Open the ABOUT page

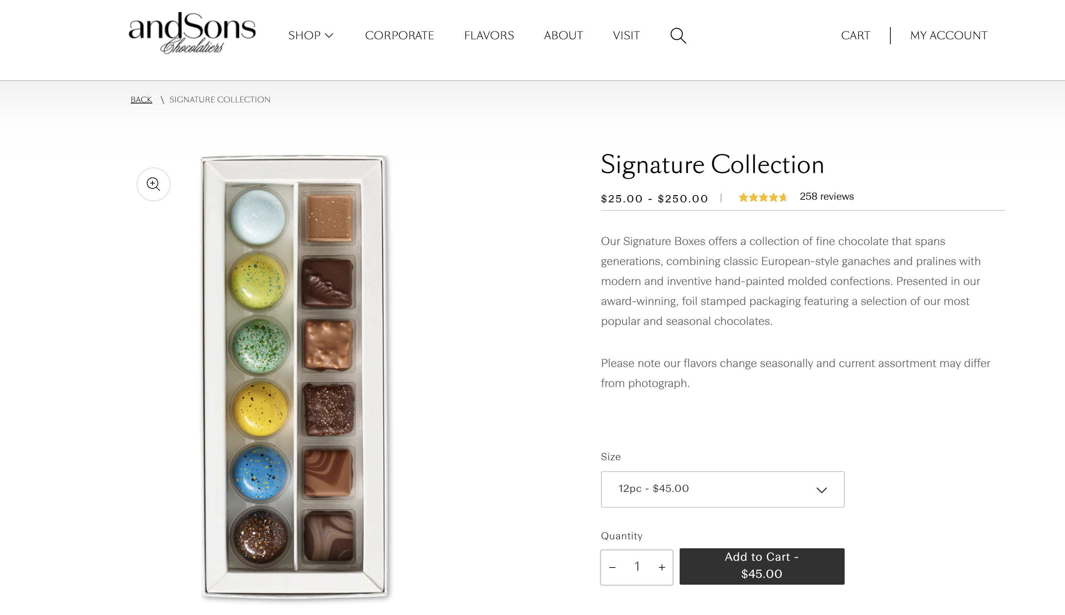[563, 35]
